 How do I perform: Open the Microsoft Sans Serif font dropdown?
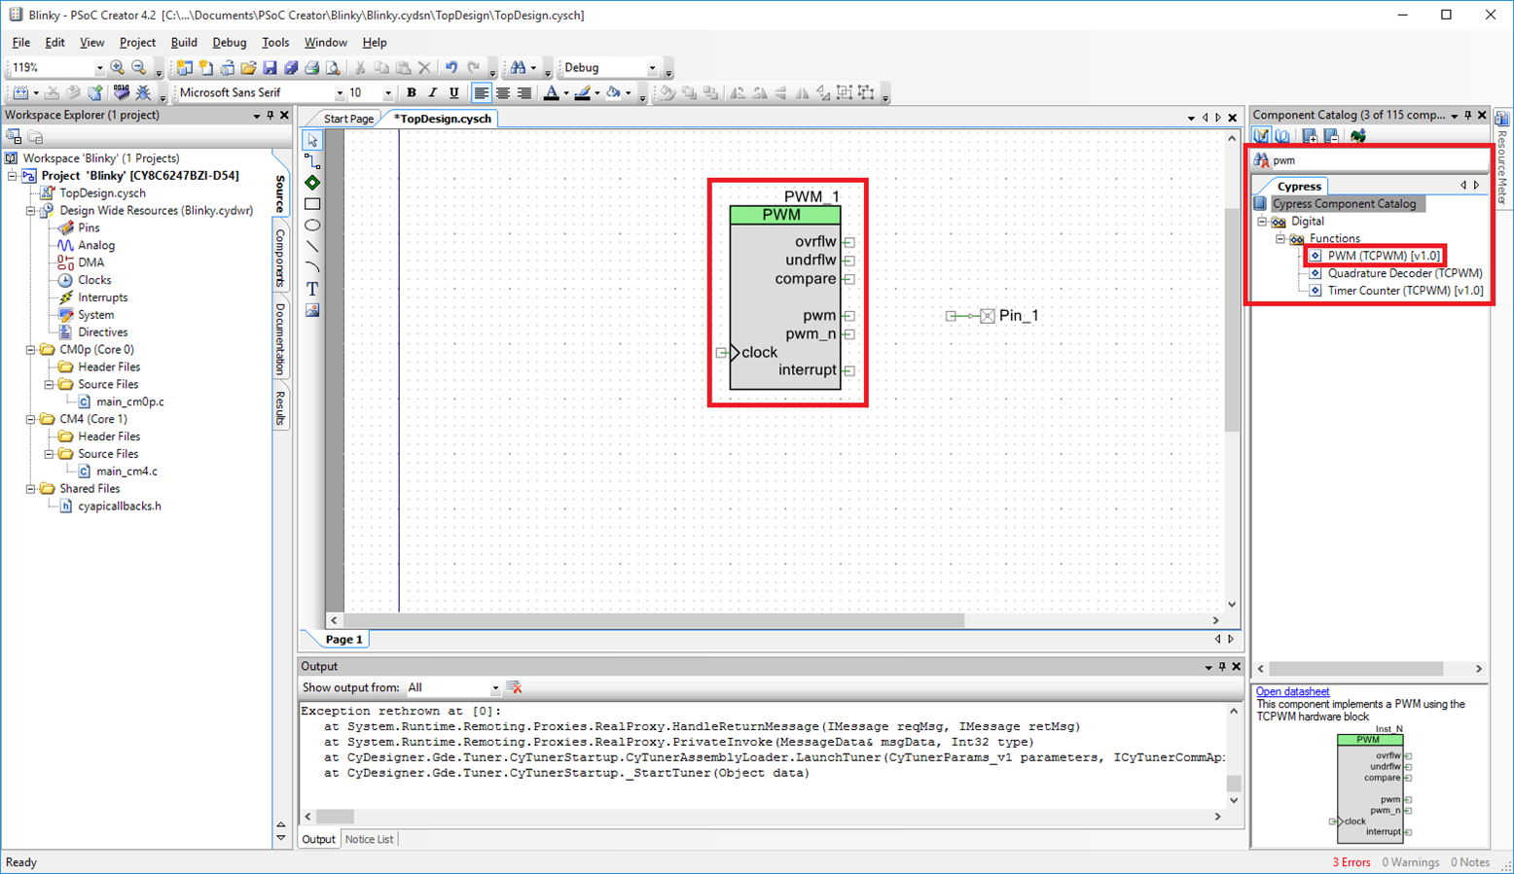click(340, 93)
